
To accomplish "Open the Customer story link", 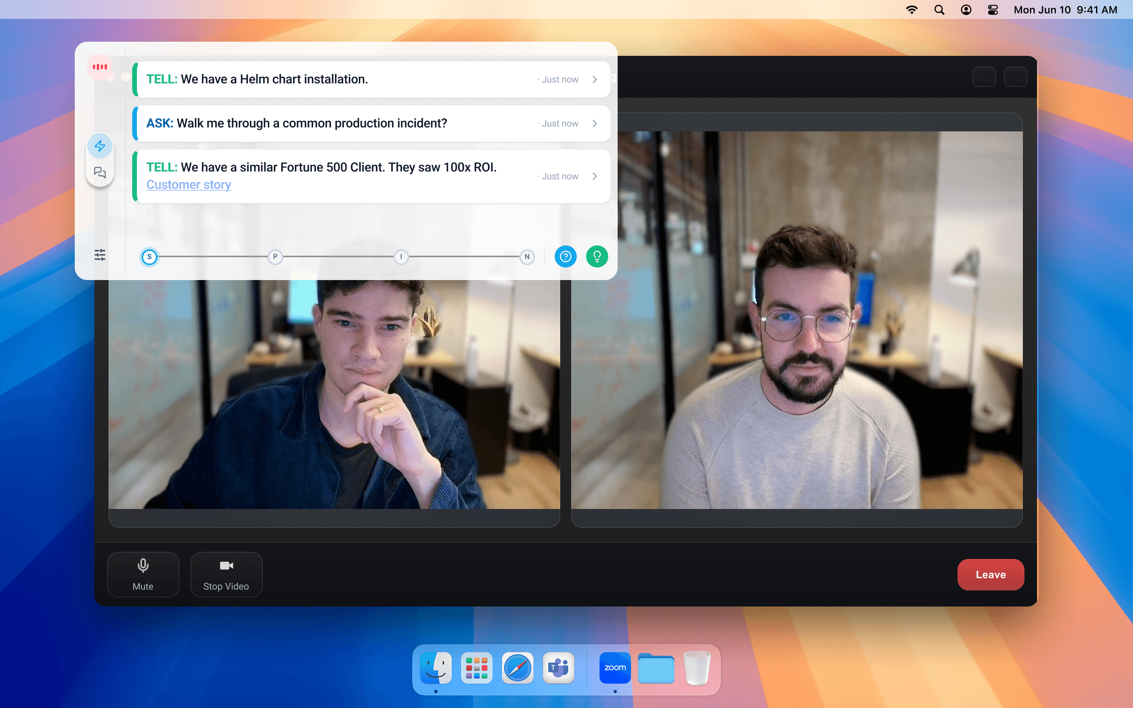I will 189,185.
